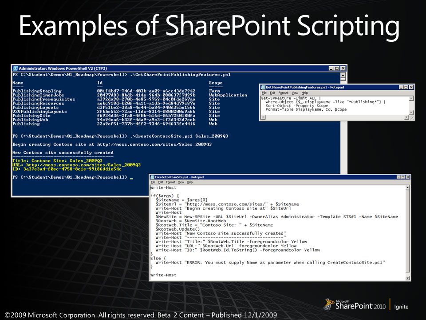The width and height of the screenshot is (426, 320).
Task: Close the CreateContosoSite.ps1 Notepad window
Action: pos(407,177)
